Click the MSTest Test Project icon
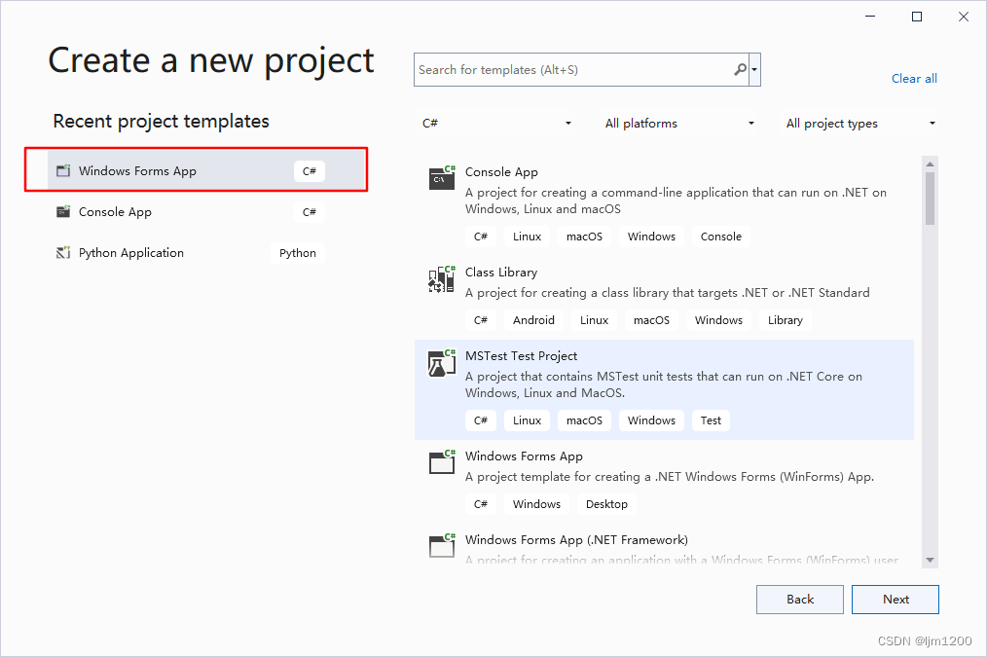The height and width of the screenshot is (657, 987). click(x=442, y=362)
